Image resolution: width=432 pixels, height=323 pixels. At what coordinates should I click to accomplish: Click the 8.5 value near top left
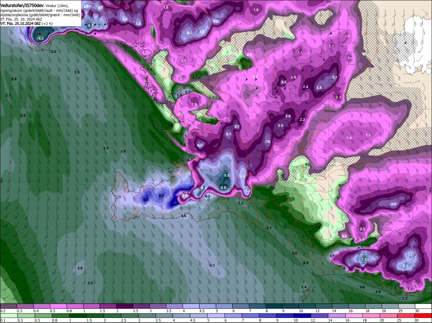tap(91, 26)
